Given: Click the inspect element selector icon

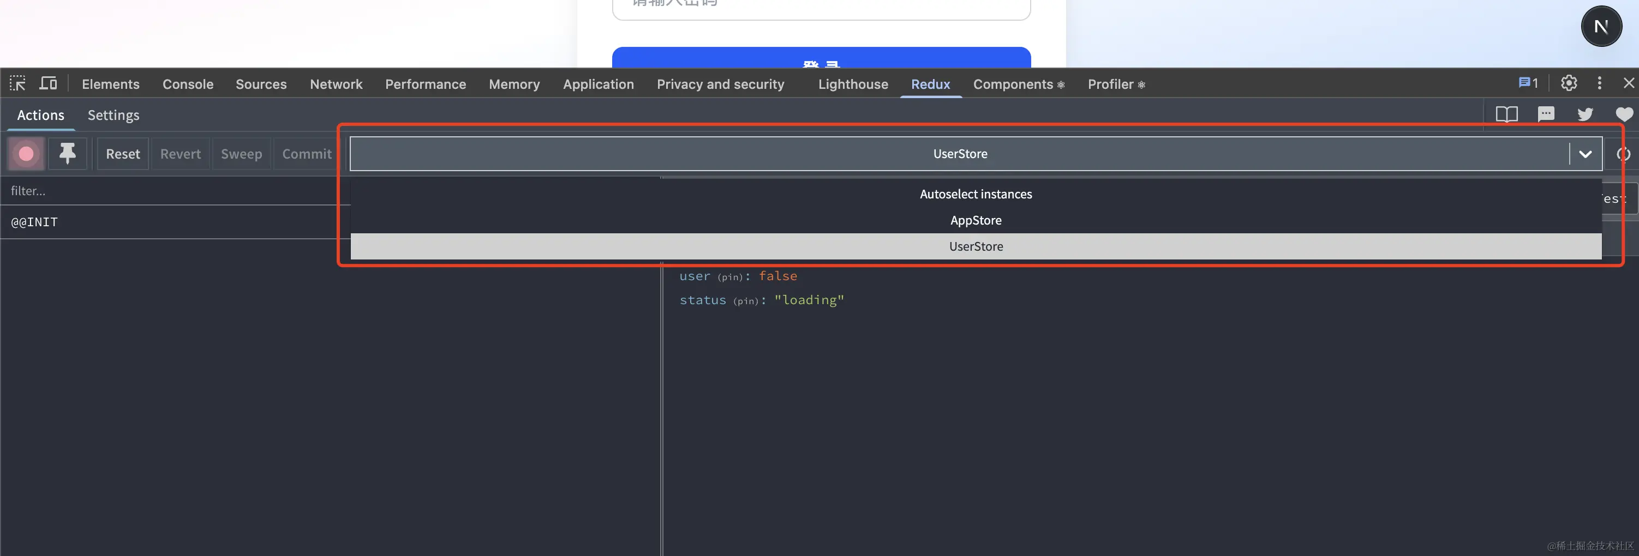Looking at the screenshot, I should [x=17, y=83].
